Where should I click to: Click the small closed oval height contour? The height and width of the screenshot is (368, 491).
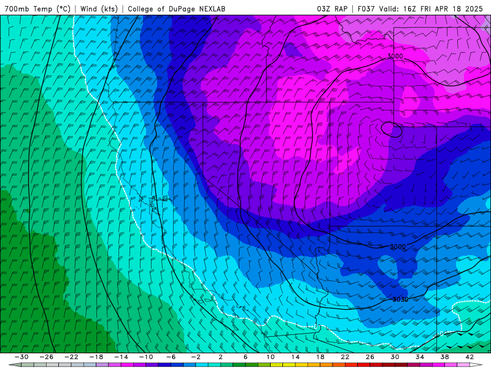pyautogui.click(x=392, y=129)
